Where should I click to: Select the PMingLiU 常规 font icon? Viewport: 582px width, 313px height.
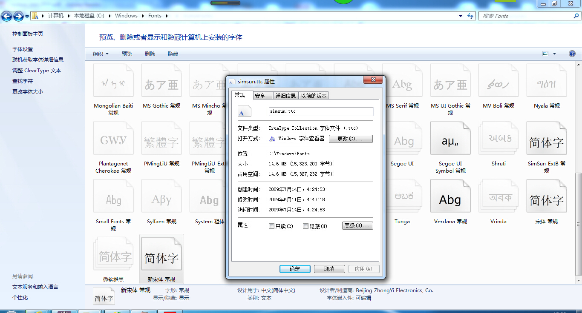161,138
